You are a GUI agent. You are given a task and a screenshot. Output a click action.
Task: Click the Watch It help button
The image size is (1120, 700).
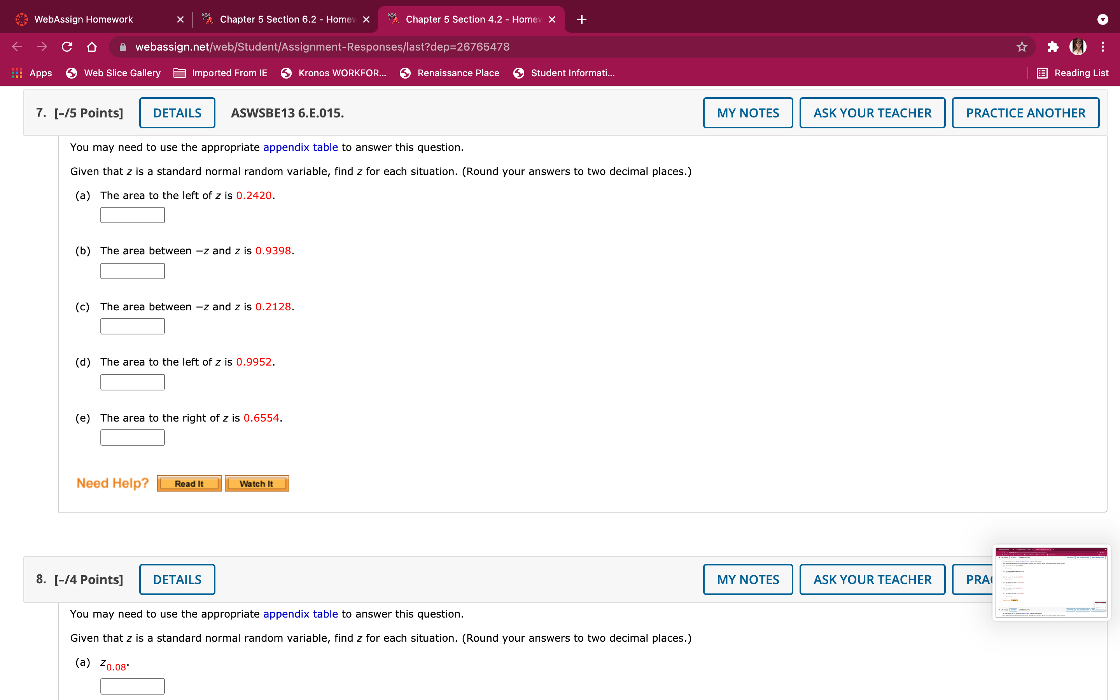257,483
